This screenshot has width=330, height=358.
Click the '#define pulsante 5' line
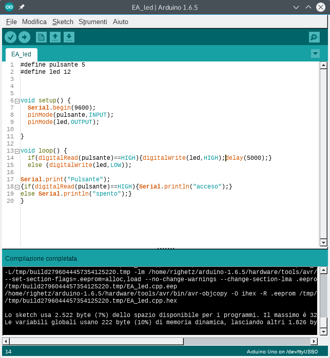click(53, 65)
